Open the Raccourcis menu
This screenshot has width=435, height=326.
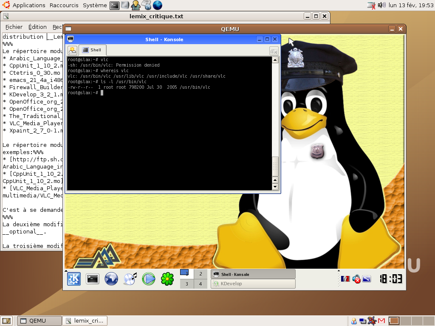coord(64,5)
